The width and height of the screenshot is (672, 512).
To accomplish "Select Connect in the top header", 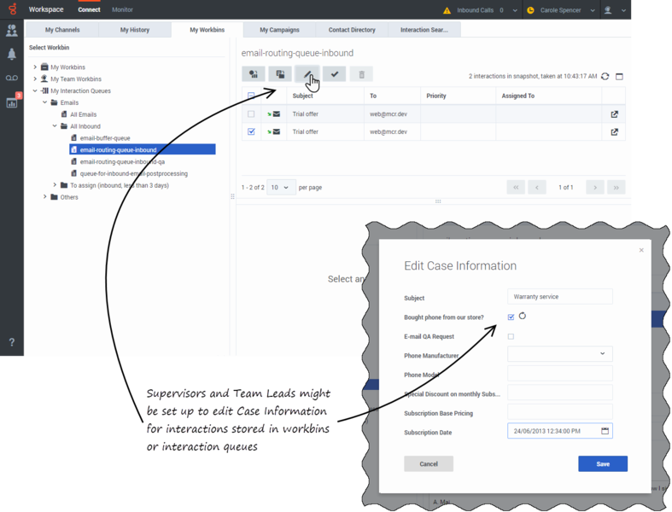I will coord(89,9).
